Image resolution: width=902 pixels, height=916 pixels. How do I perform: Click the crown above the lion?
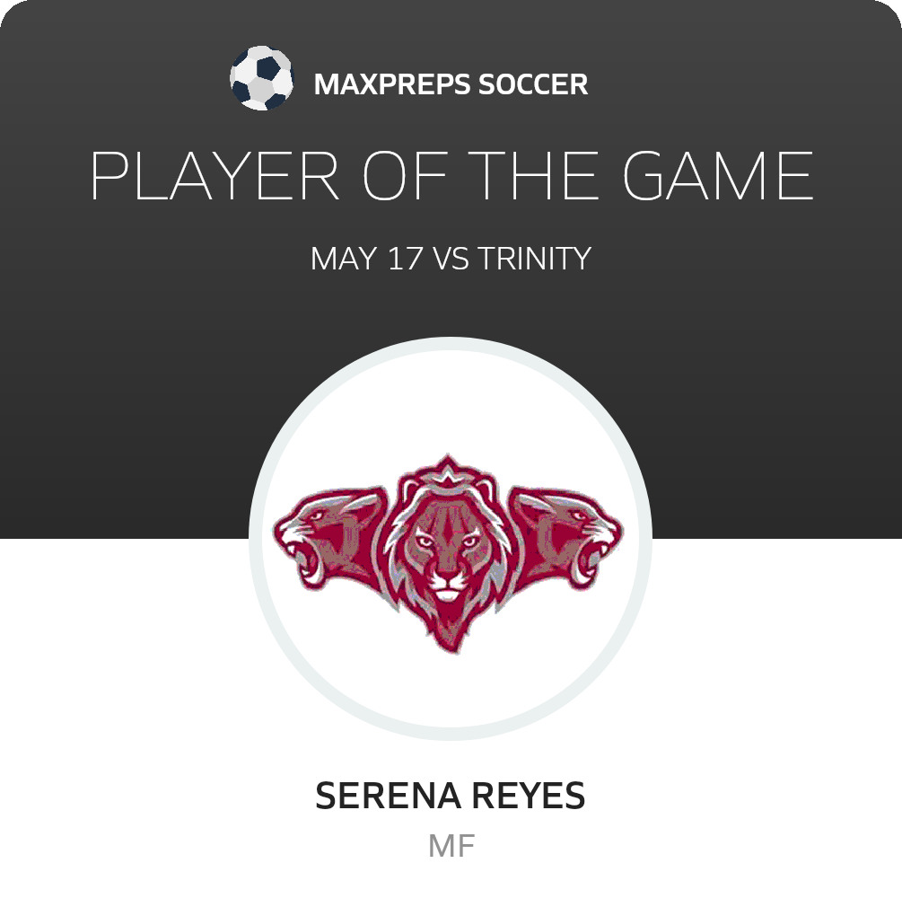pyautogui.click(x=448, y=474)
